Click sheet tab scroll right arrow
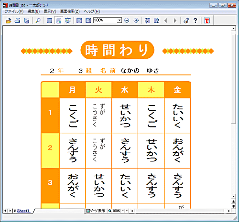The width and height of the screenshot is (239, 222). pyautogui.click(x=10, y=211)
